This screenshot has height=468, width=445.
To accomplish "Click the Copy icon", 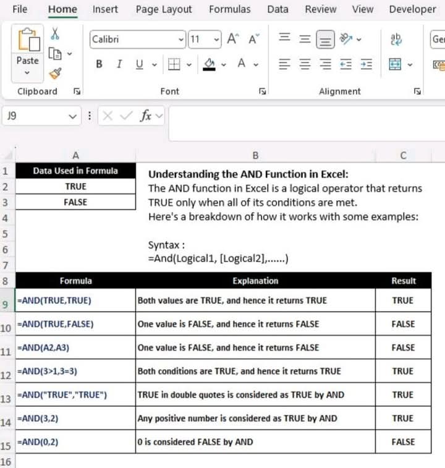I will click(x=54, y=54).
